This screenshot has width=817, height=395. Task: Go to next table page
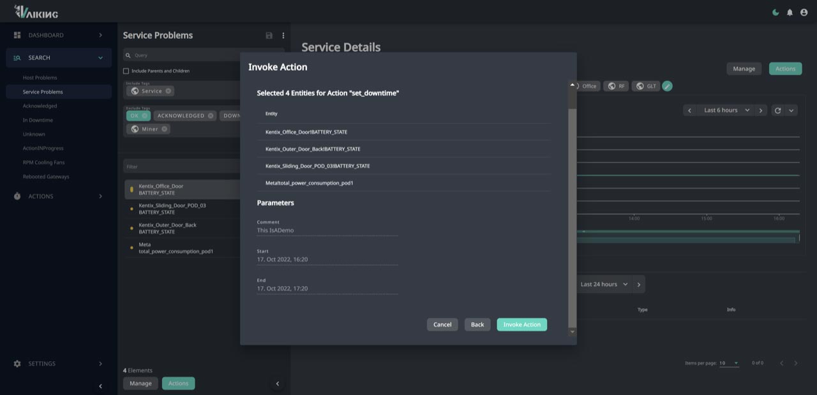(x=795, y=363)
